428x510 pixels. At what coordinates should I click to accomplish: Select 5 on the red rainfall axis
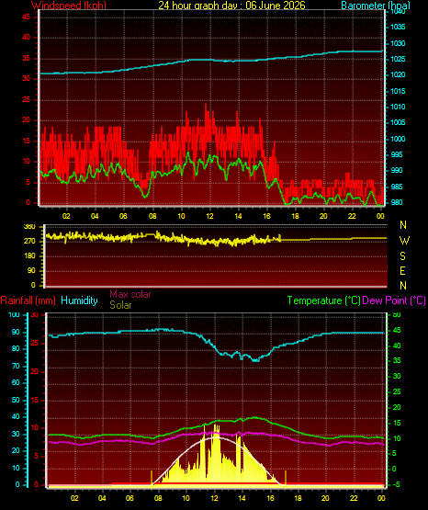coord(37,457)
